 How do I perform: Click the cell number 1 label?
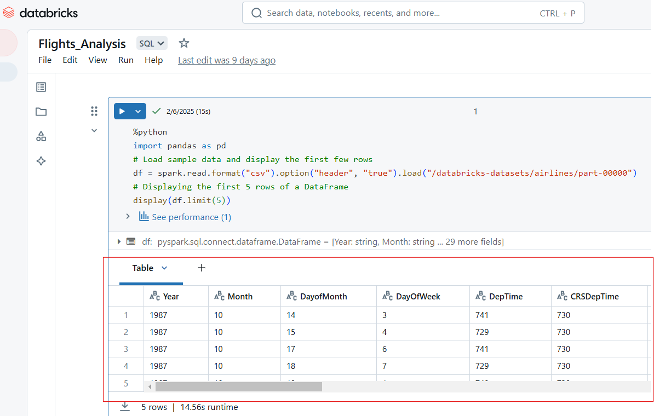[475, 111]
